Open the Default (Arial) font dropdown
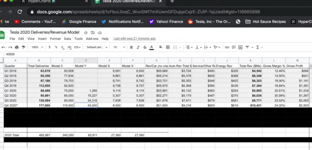The image size is (312, 150). [97, 47]
